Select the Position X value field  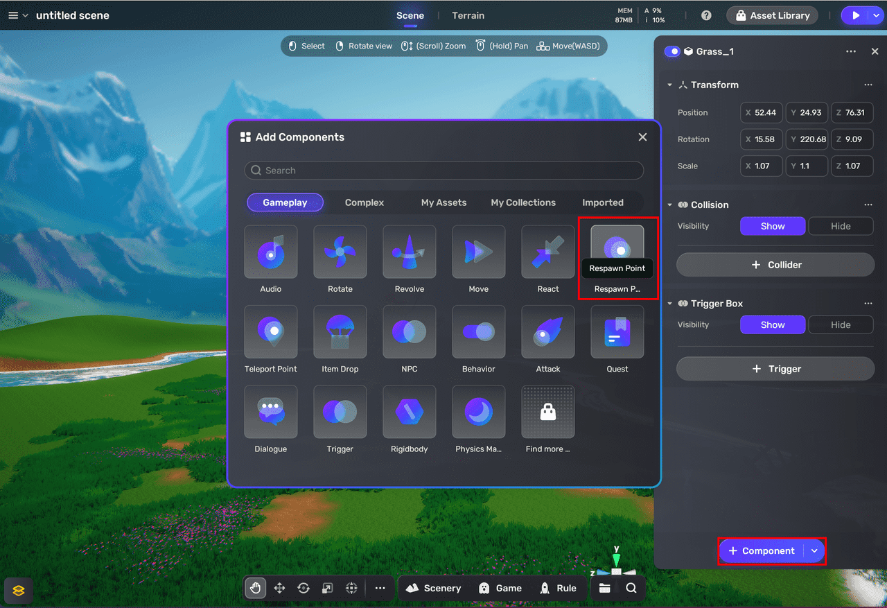761,113
